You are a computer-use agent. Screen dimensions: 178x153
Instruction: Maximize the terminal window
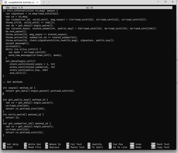tap(165, 2)
